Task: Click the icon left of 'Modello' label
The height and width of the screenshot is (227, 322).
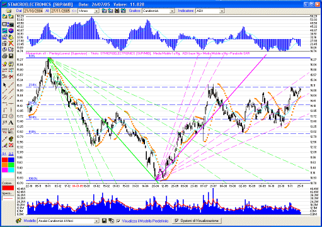Action: 19,221
